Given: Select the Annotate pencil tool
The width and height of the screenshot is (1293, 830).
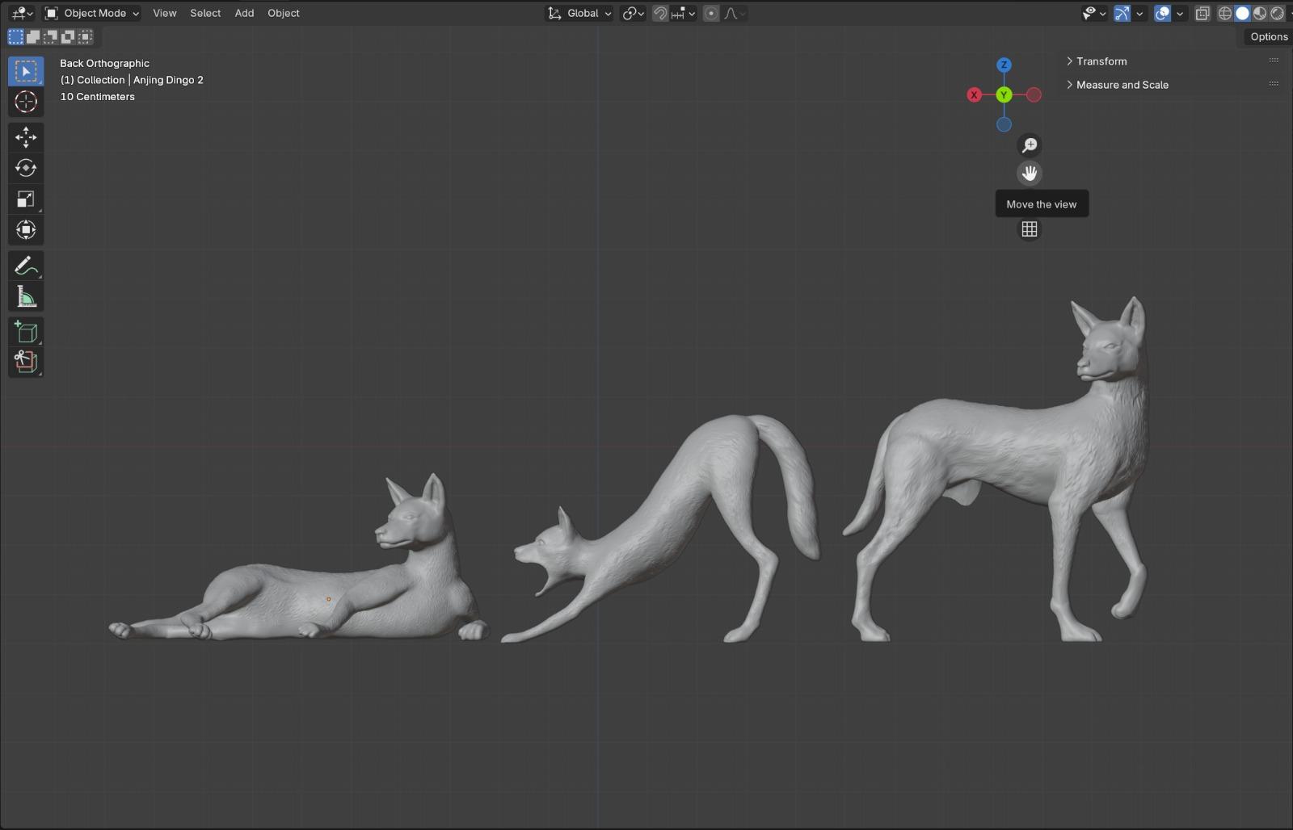Looking at the screenshot, I should (x=26, y=266).
